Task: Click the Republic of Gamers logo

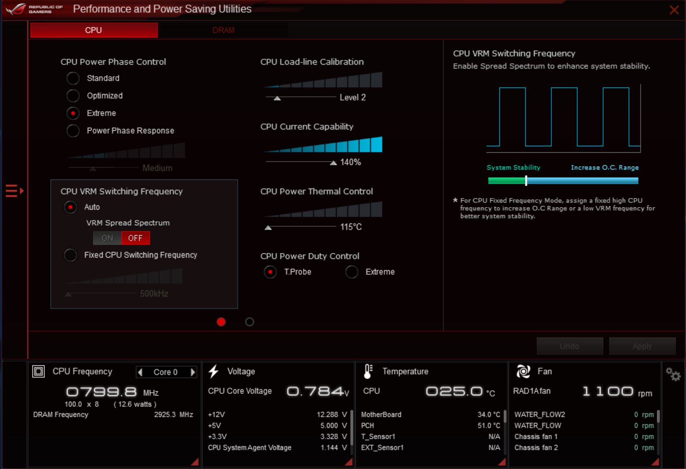Action: coord(34,9)
